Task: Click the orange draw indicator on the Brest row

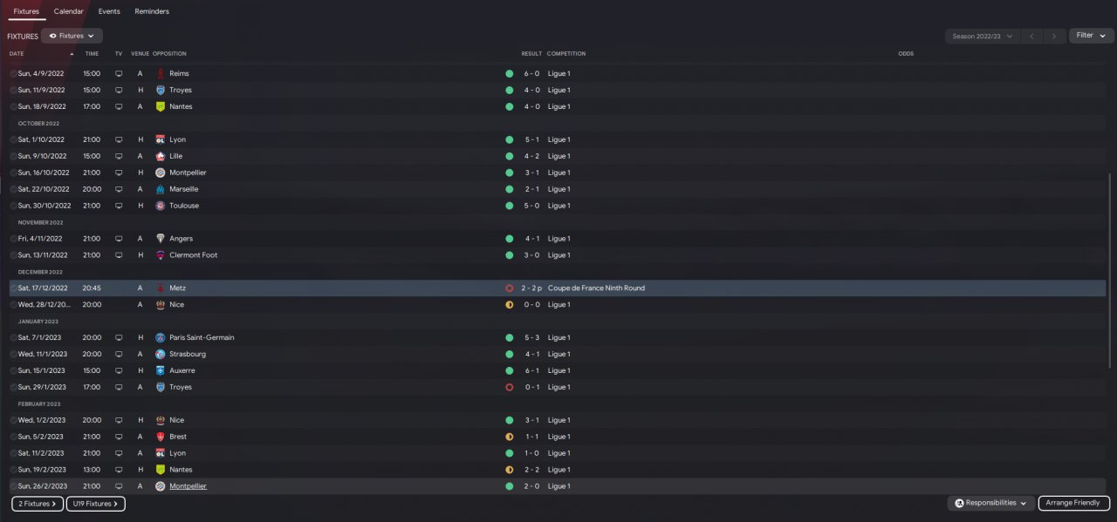Action: 509,437
